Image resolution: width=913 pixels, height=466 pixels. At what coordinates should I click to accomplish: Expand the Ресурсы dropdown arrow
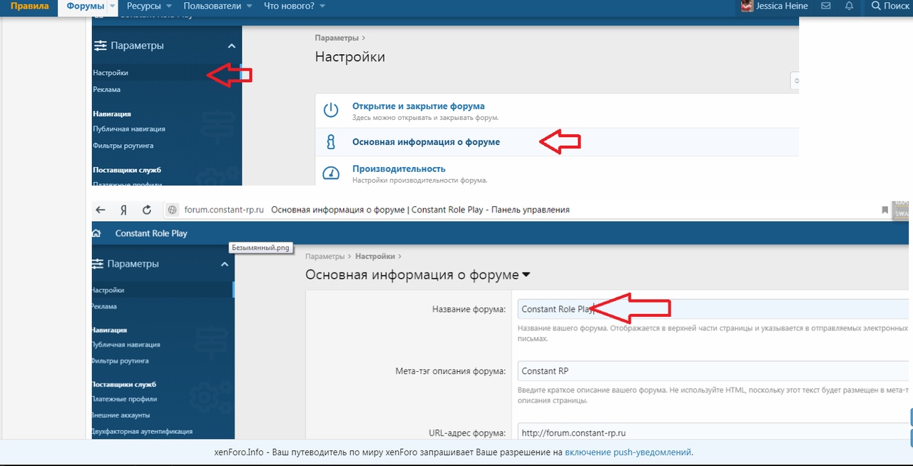coord(170,6)
